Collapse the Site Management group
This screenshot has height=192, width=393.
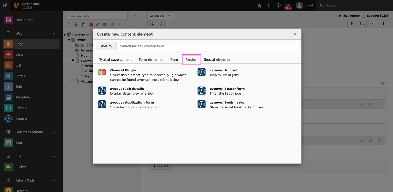point(31,132)
